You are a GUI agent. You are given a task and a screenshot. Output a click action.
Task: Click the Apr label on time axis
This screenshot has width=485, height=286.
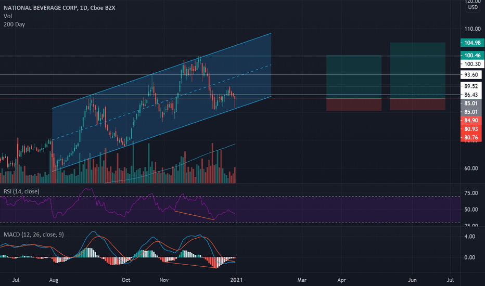(341, 280)
